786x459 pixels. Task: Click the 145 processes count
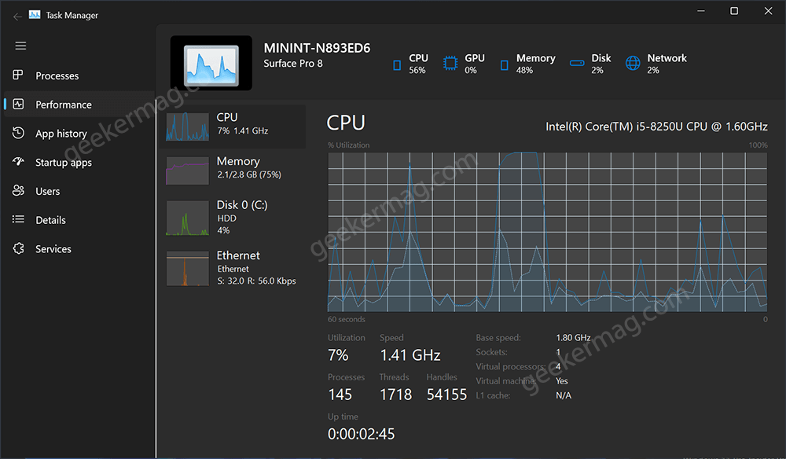pos(340,395)
